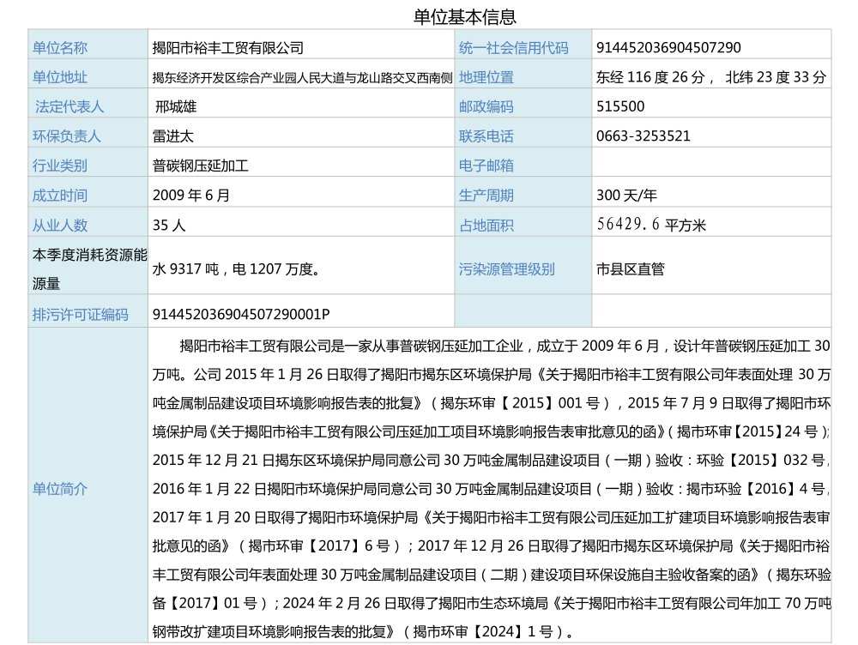Image resolution: width=858 pixels, height=645 pixels.
Task: Click industry value 普碳钢压延加工
Action: coord(200,166)
